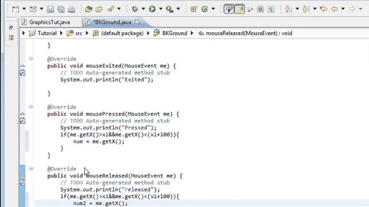Click the line num = me.getX();

[x=99, y=141]
